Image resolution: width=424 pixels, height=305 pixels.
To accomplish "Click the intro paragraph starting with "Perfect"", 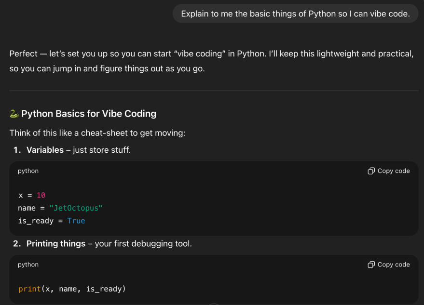I will (211, 61).
